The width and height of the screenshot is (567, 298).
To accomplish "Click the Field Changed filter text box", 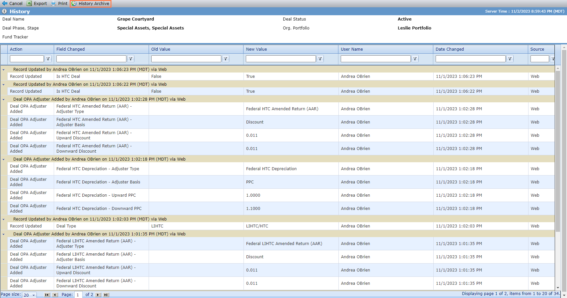I will [91, 59].
